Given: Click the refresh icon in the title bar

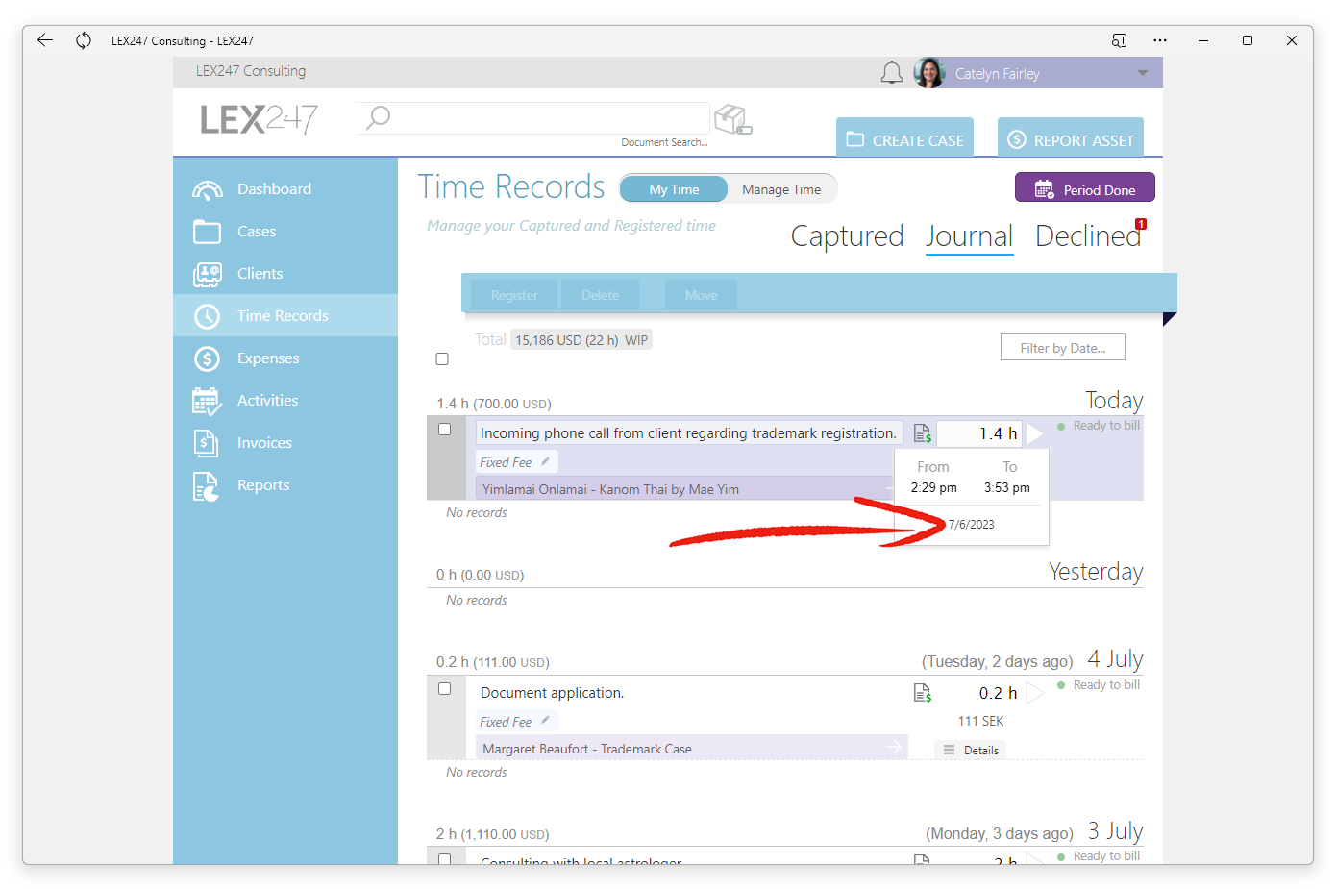Looking at the screenshot, I should [84, 40].
